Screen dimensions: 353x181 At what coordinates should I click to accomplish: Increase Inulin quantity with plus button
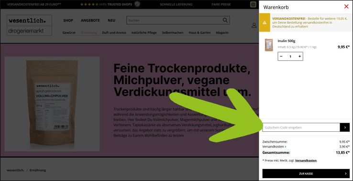click(x=299, y=56)
